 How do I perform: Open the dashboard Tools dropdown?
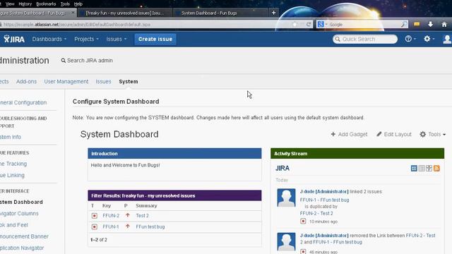tap(433, 134)
